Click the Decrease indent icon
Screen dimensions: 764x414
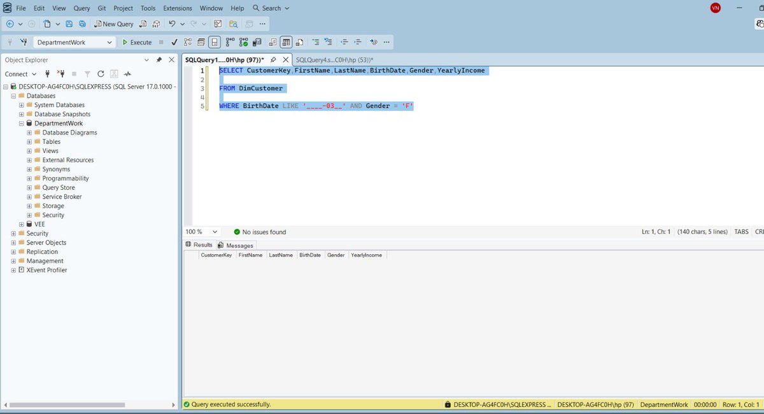(344, 43)
